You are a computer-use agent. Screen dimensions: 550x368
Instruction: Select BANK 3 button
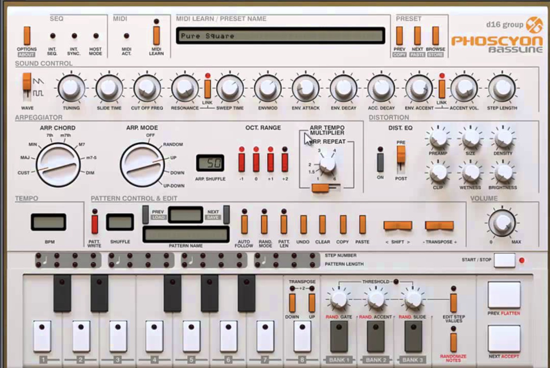413,336
